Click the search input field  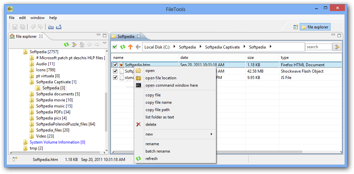[318, 47]
